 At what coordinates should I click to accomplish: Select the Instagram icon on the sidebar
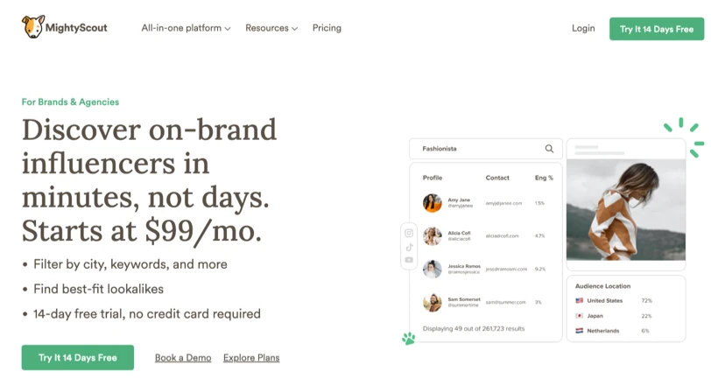[x=409, y=234]
